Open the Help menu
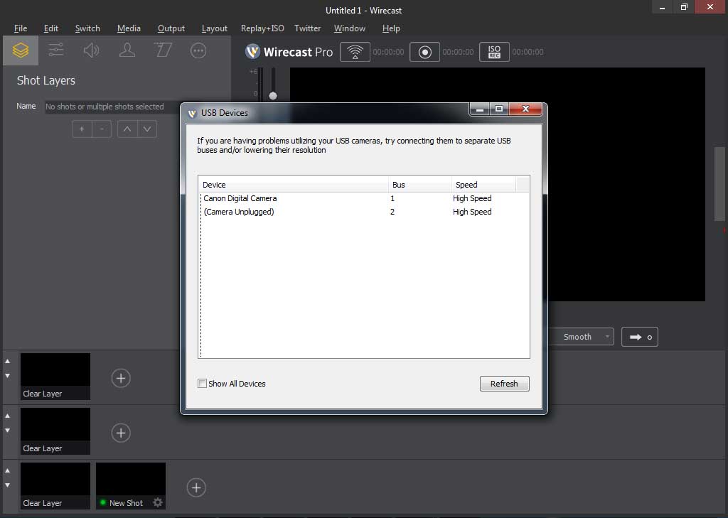728x518 pixels. tap(391, 28)
